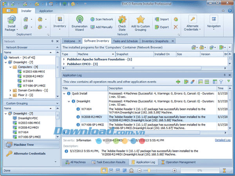Viewport: 235px width, 176px height.
Task: Sort by the Machine column header
Action: [96, 54]
